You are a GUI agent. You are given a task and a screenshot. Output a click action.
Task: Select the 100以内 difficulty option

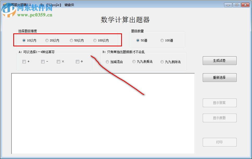[x=95, y=40]
